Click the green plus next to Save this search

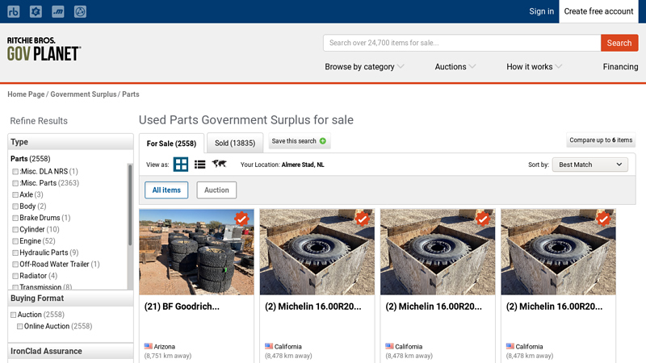tap(323, 141)
